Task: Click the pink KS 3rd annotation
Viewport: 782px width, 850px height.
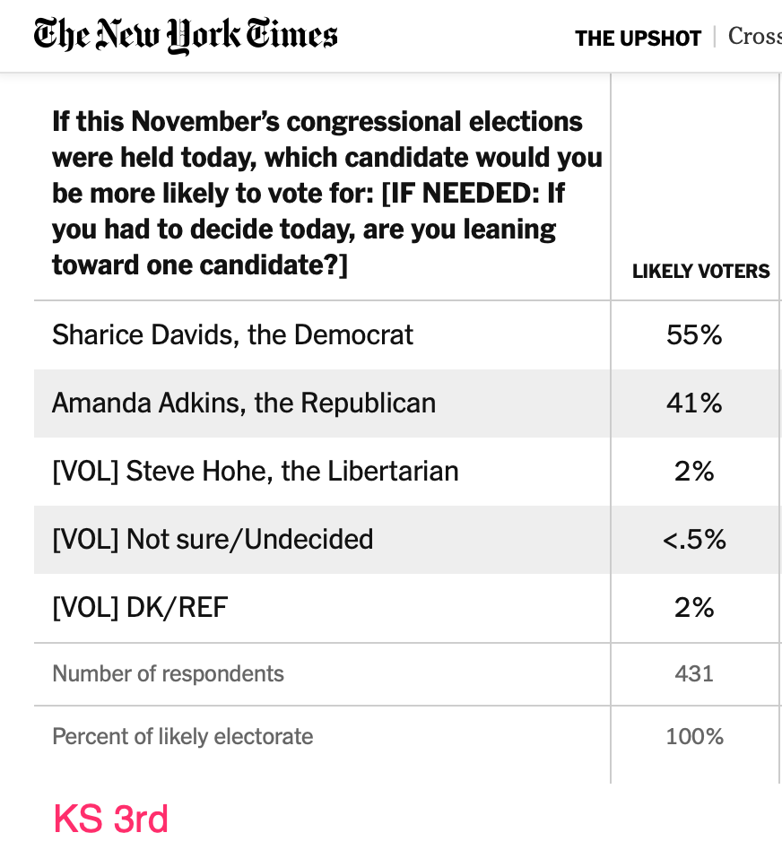Action: coord(110,819)
